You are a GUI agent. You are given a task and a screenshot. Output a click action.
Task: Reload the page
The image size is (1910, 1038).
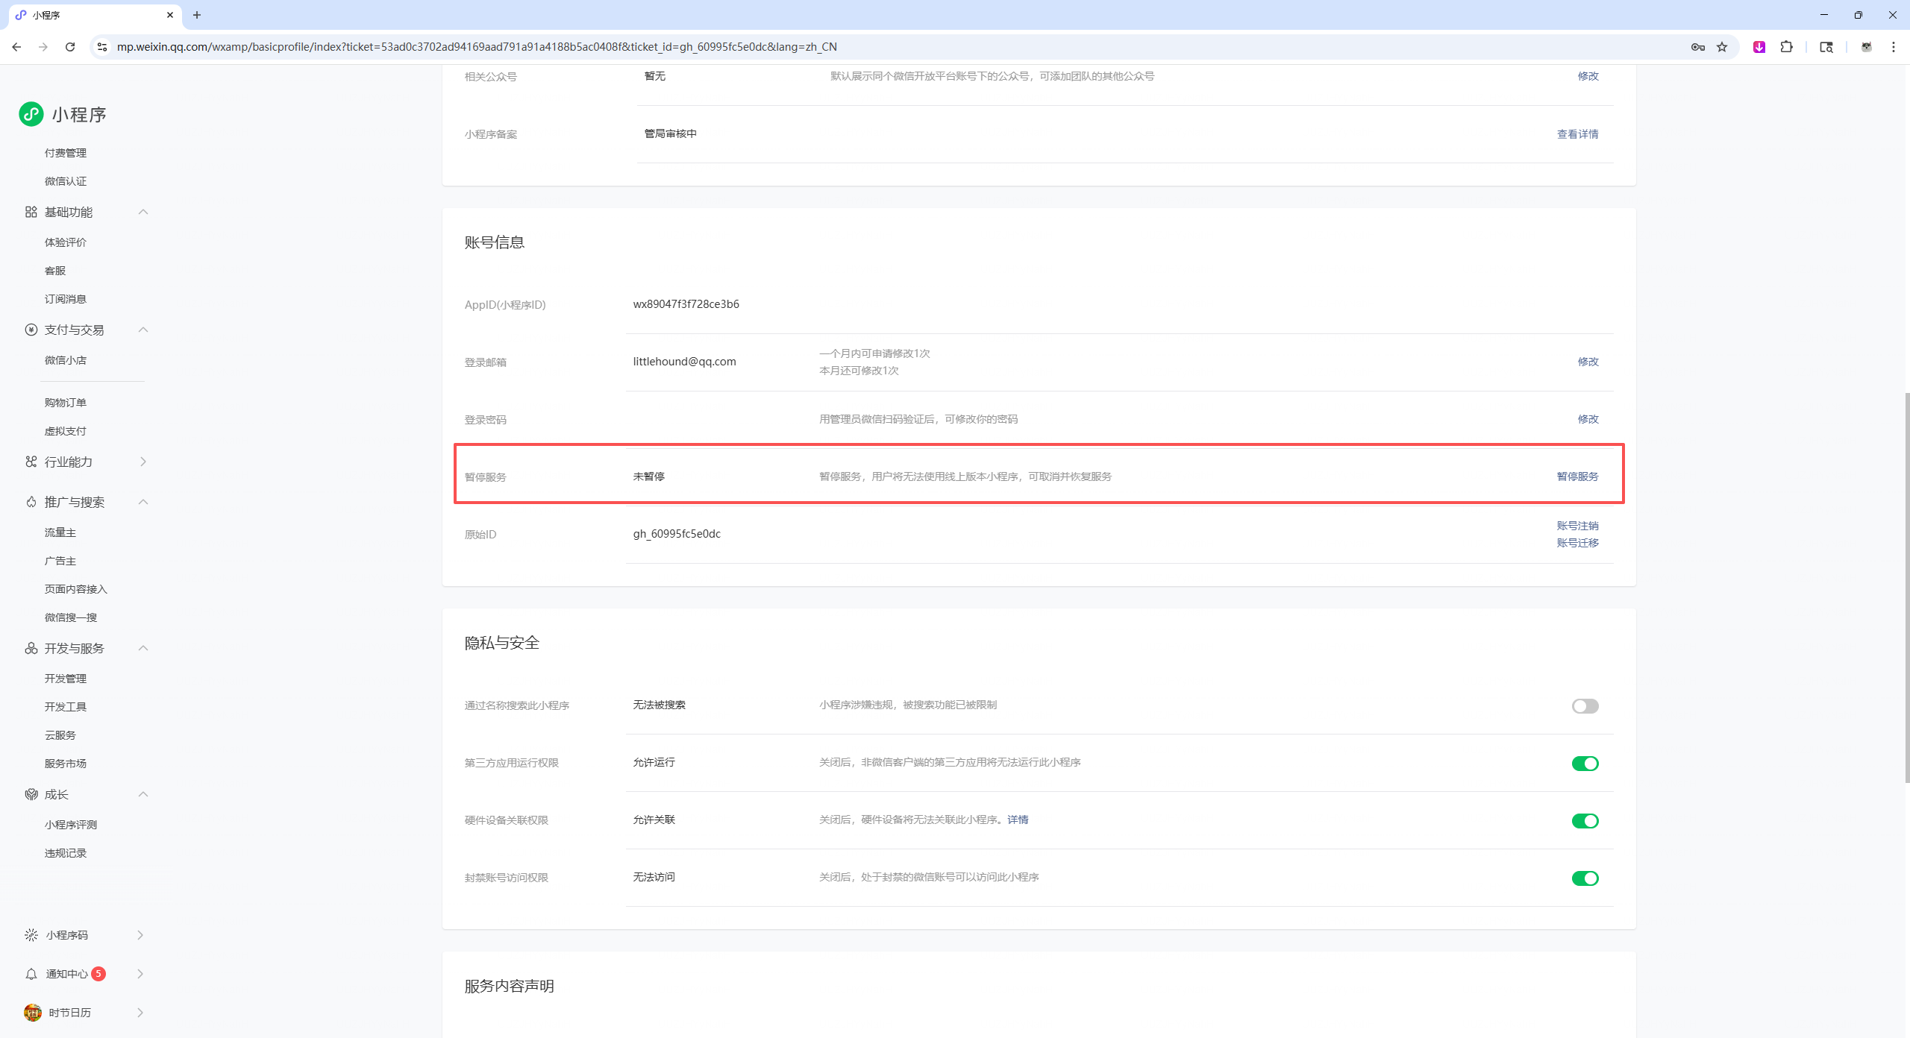coord(70,47)
